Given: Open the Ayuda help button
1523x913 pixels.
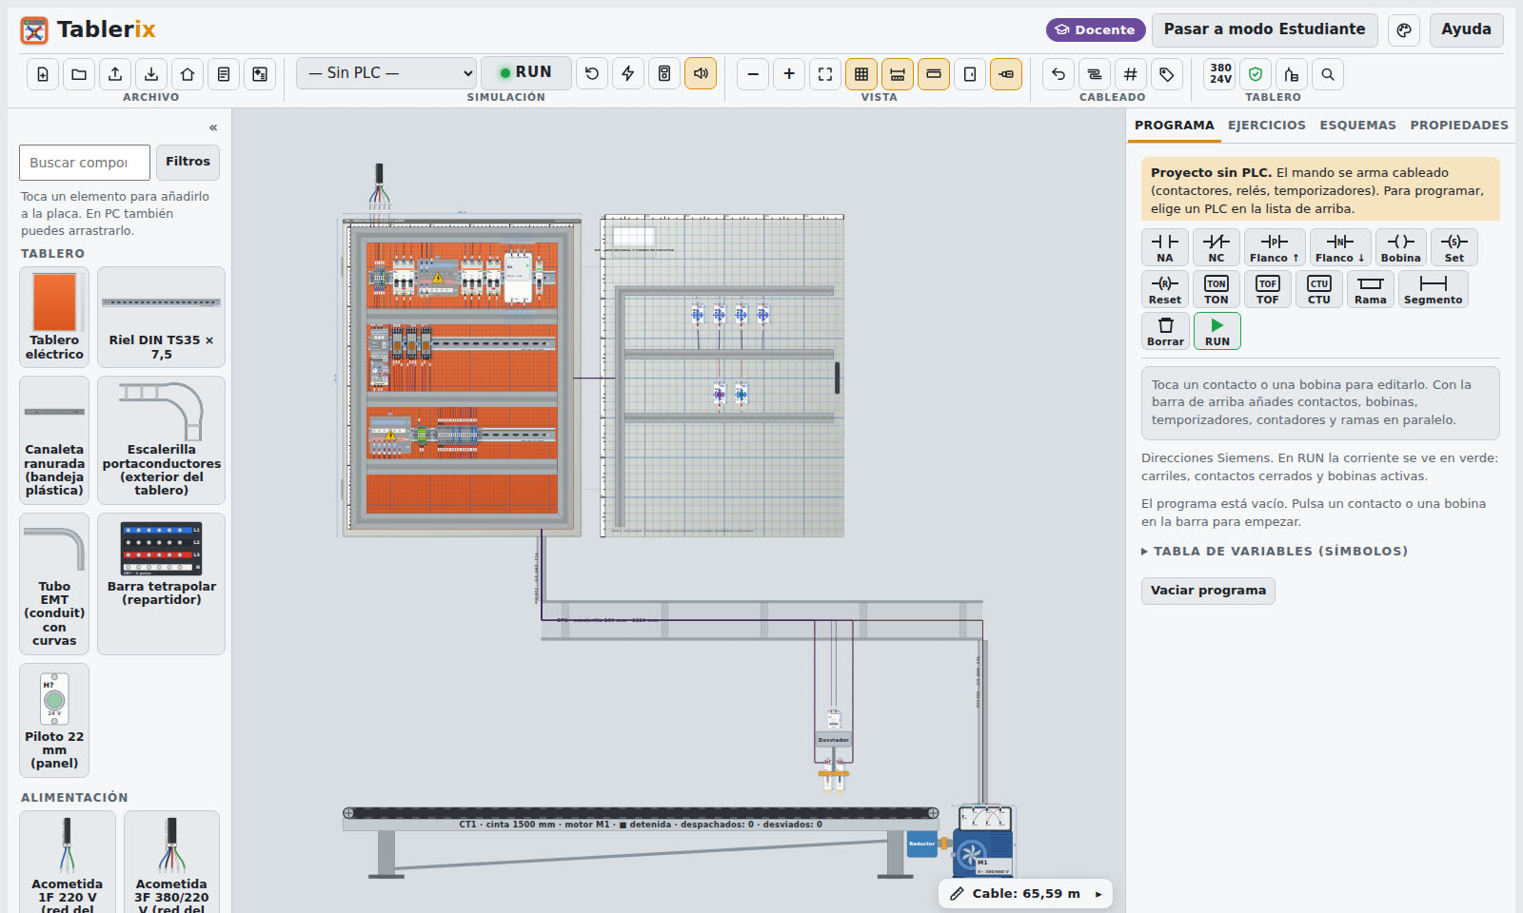Looking at the screenshot, I should [1466, 29].
